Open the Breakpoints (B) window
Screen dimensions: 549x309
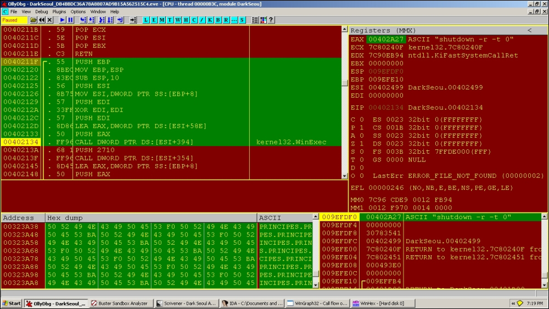pyautogui.click(x=217, y=20)
